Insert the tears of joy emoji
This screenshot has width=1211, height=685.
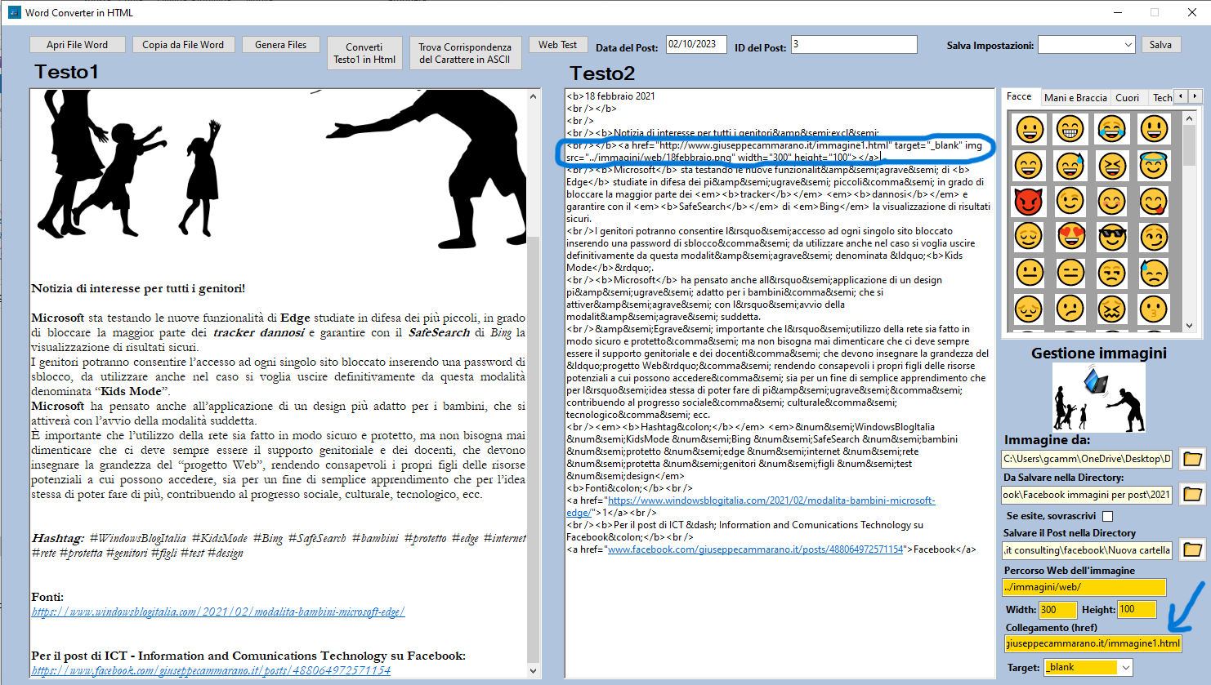(x=1112, y=129)
